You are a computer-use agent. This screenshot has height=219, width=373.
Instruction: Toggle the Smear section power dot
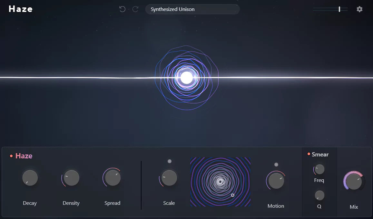[x=309, y=154]
